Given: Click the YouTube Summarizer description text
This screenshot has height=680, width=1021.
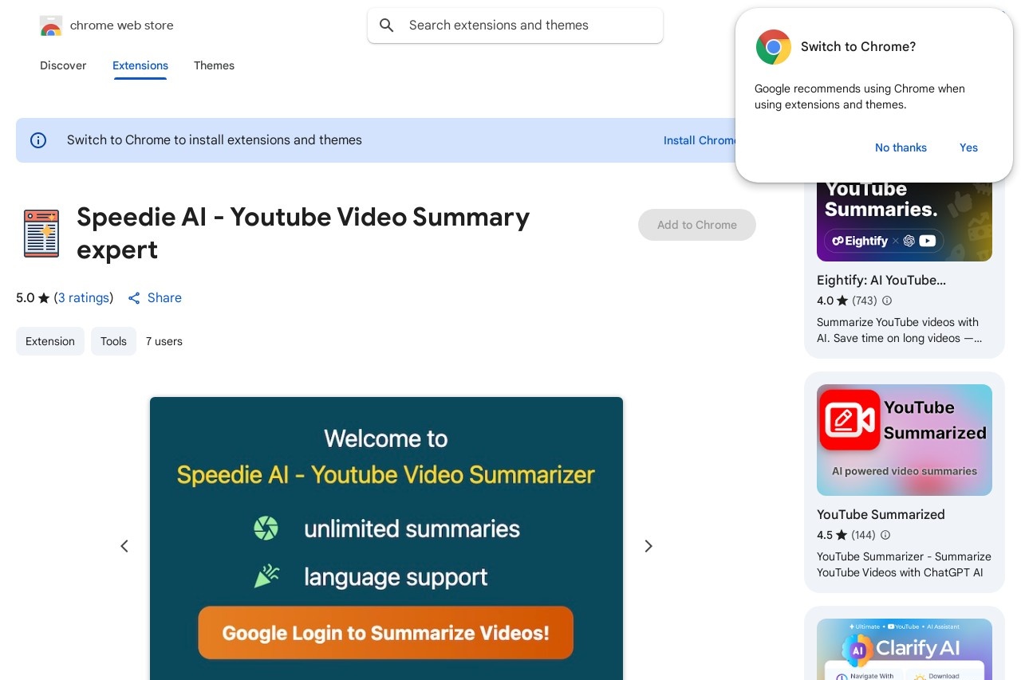Looking at the screenshot, I should click(x=904, y=564).
